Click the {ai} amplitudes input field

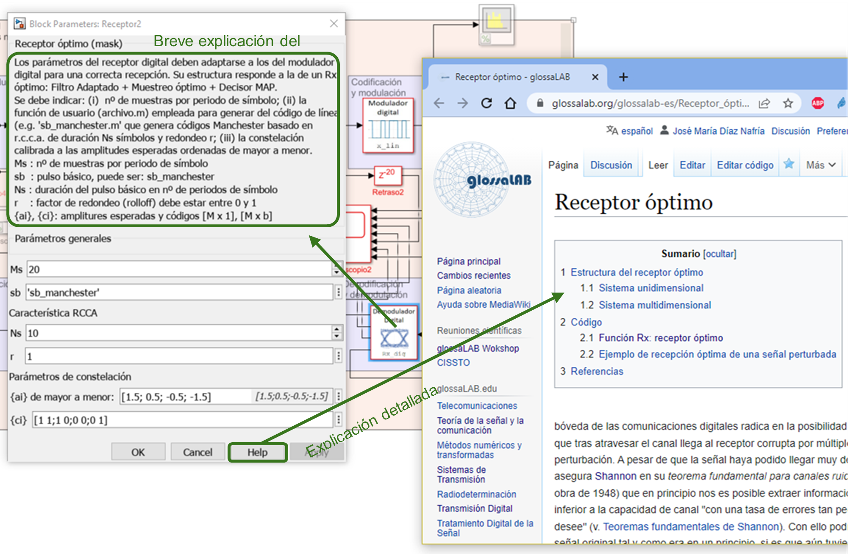(x=226, y=397)
